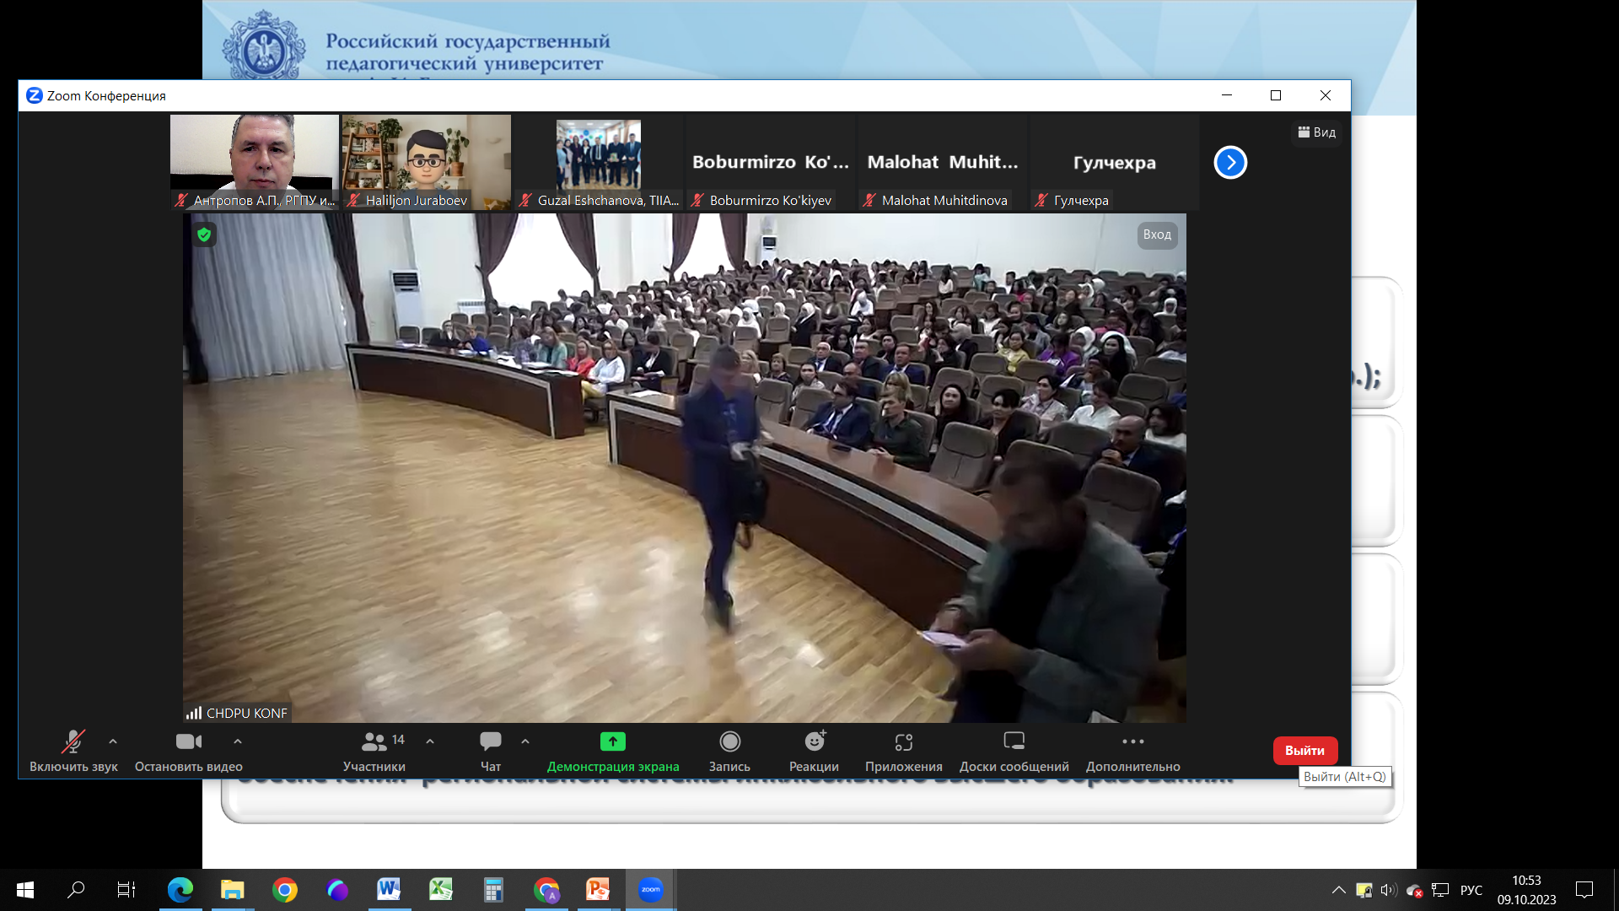
Task: Select Malohat Muhitdinova participant tile
Action: 943,162
